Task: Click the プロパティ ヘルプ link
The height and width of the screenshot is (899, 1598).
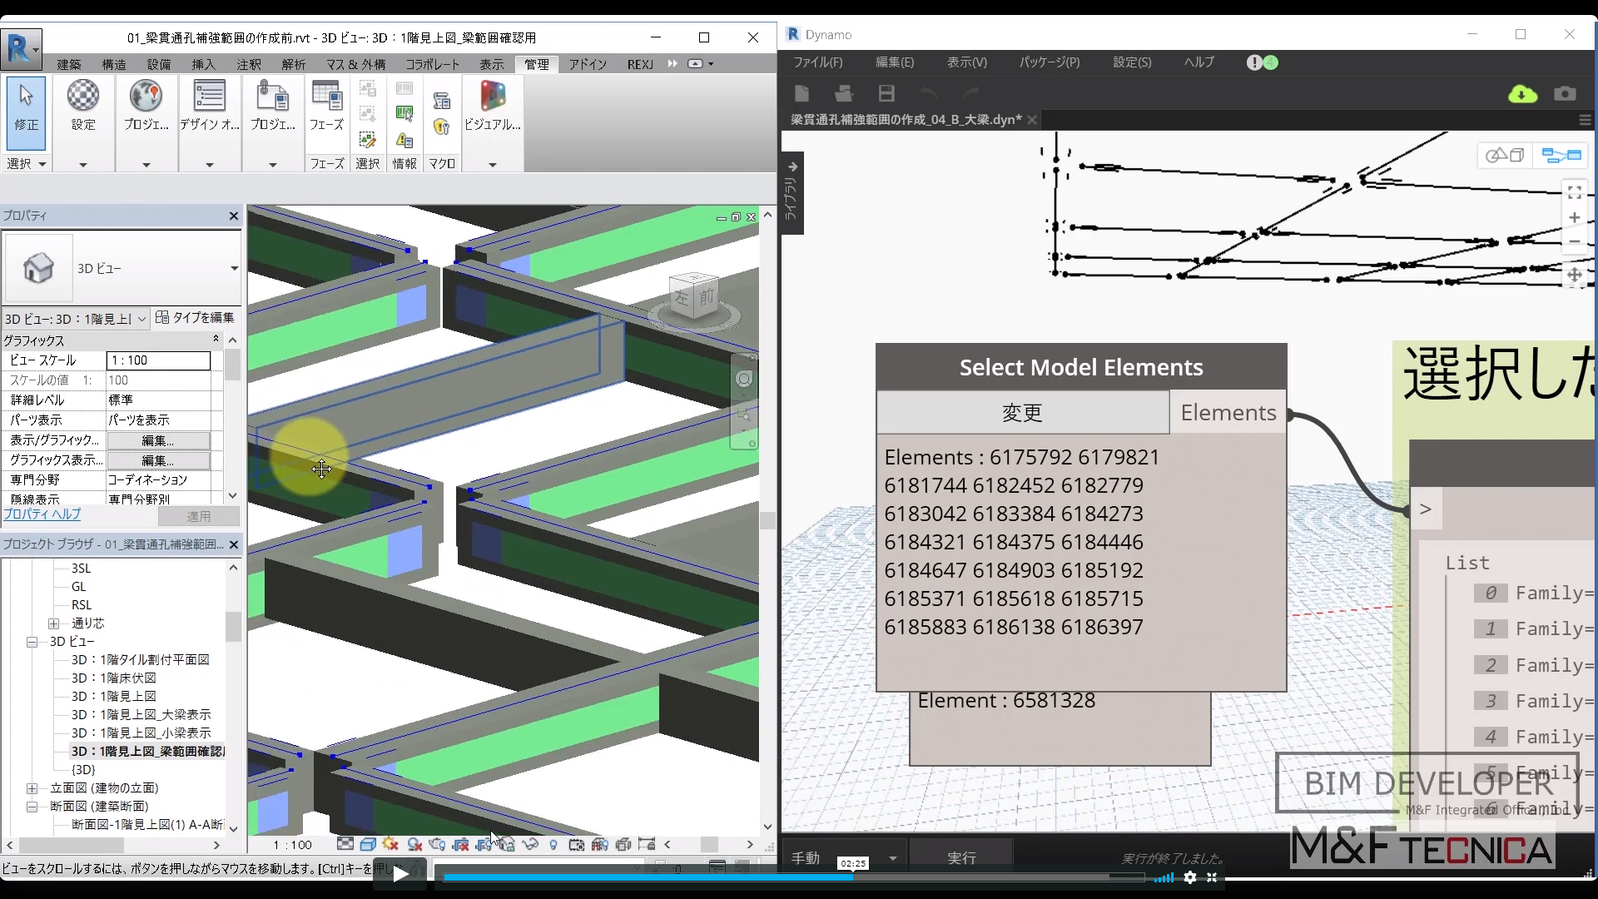Action: pyautogui.click(x=42, y=514)
